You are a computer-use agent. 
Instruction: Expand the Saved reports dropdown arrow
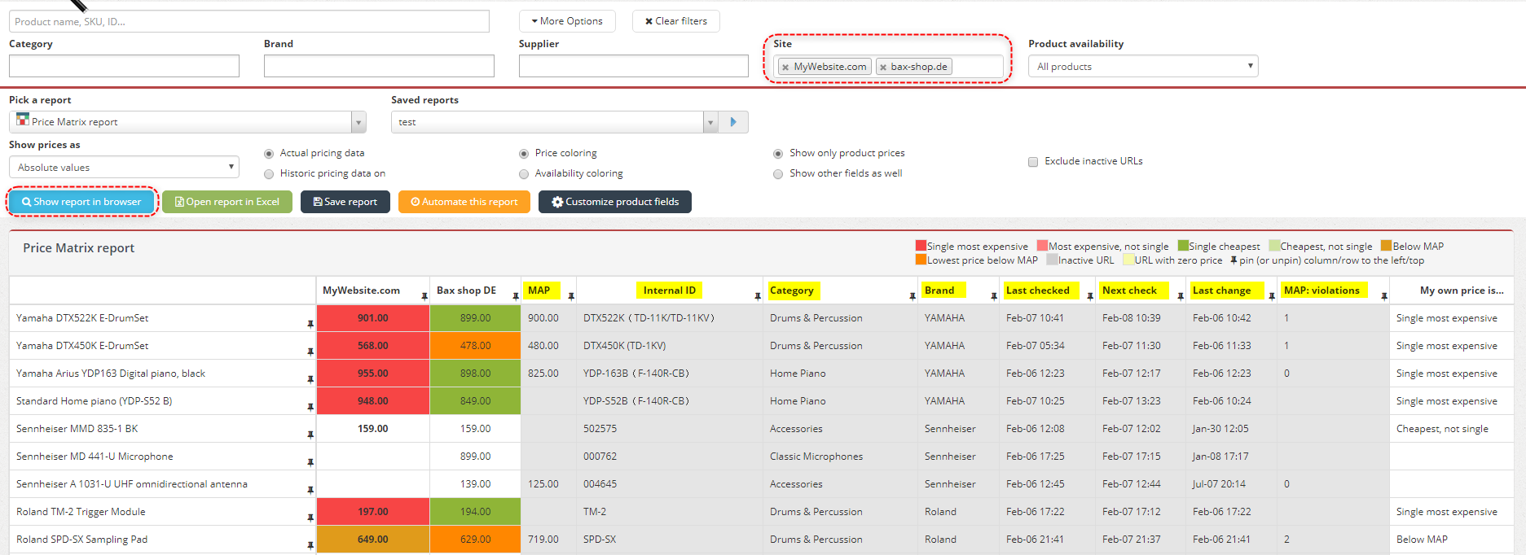[x=710, y=122]
